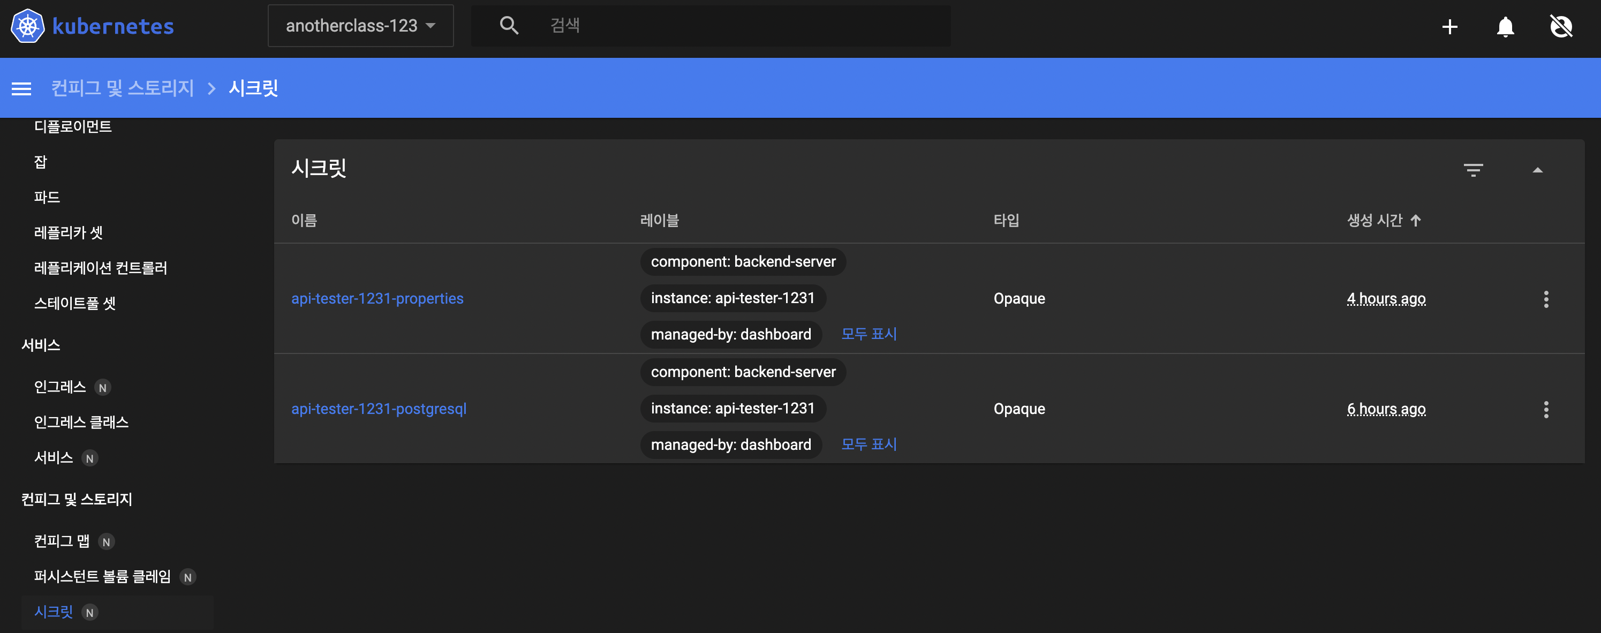
Task: Open the hamburger navigation menu
Action: coord(21,89)
